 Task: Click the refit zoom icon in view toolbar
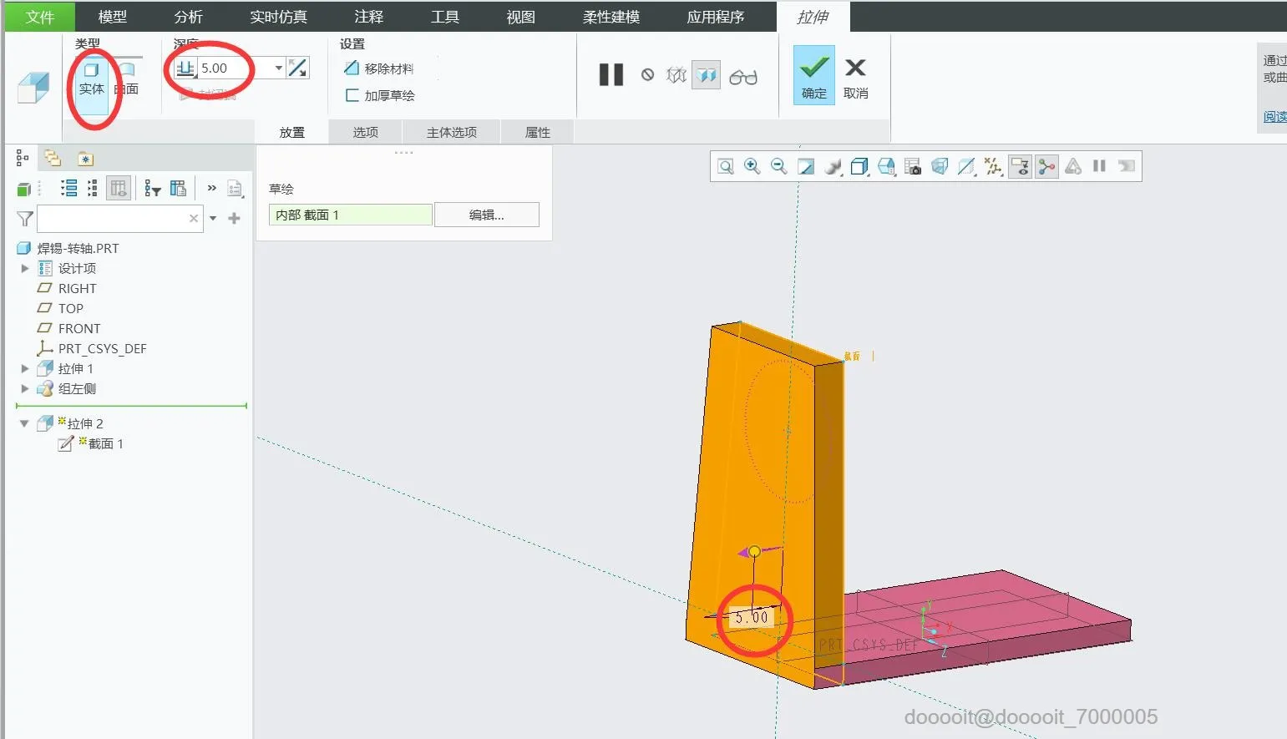coord(726,166)
